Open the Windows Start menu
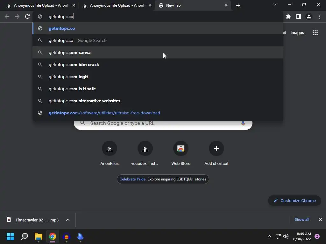The width and height of the screenshot is (326, 244). click(x=10, y=236)
